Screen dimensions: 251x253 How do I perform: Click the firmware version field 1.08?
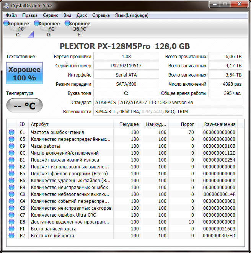click(126, 57)
